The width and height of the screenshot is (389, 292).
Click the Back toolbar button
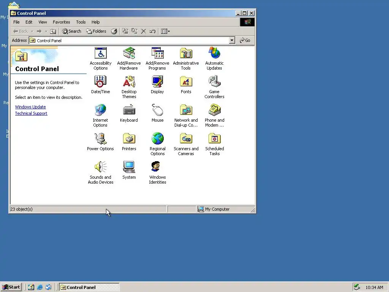[21, 31]
